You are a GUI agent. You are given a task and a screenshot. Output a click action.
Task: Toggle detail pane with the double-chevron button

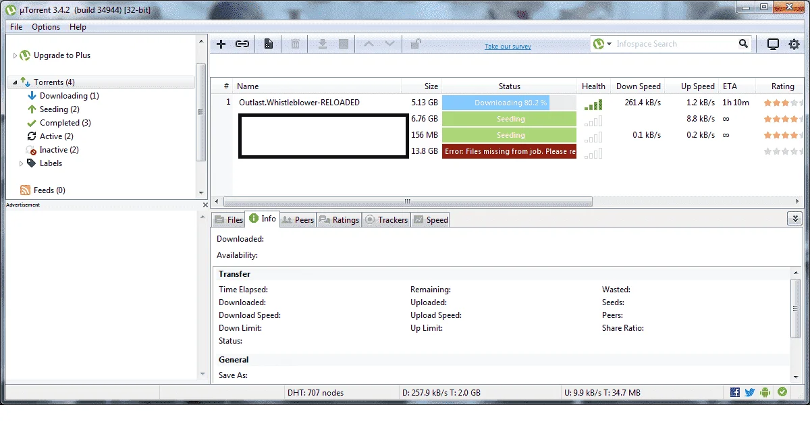[x=795, y=219]
